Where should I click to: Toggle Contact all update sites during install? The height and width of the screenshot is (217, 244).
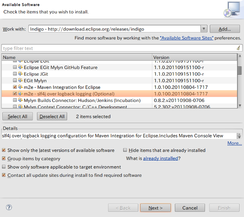click(4, 175)
